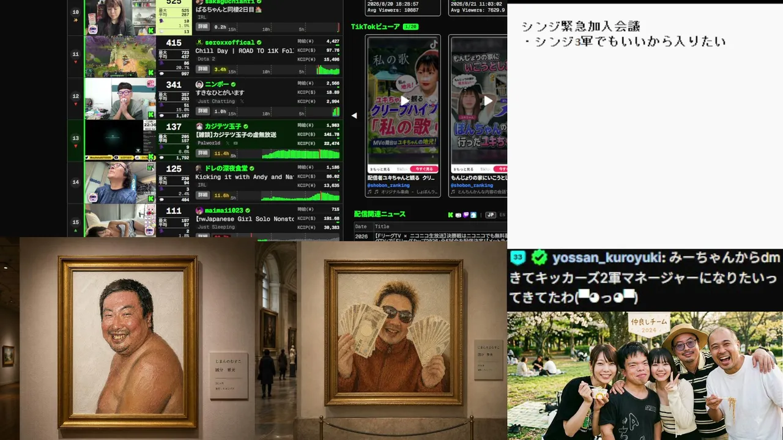Click the purple Twitch icon in the news header
Viewport: 783px width, 440px height.
coord(466,215)
